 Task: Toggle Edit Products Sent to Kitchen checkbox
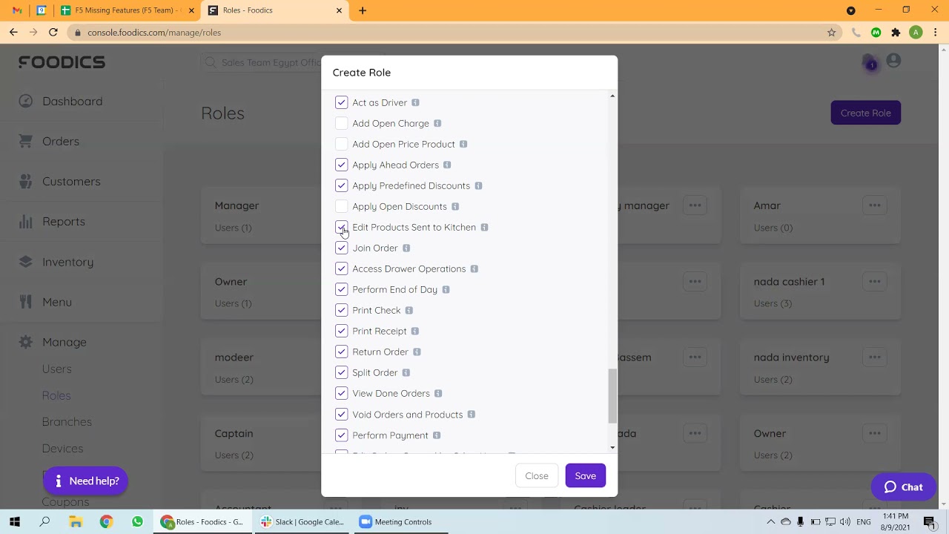click(x=341, y=227)
